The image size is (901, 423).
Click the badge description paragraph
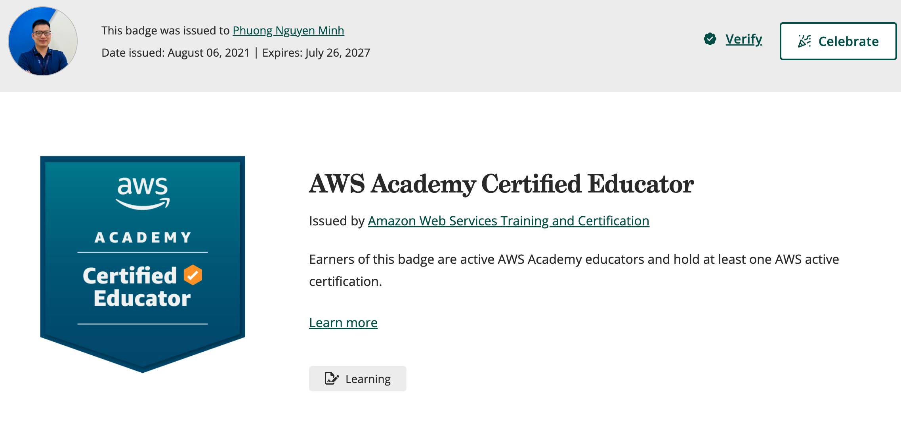[x=574, y=270]
